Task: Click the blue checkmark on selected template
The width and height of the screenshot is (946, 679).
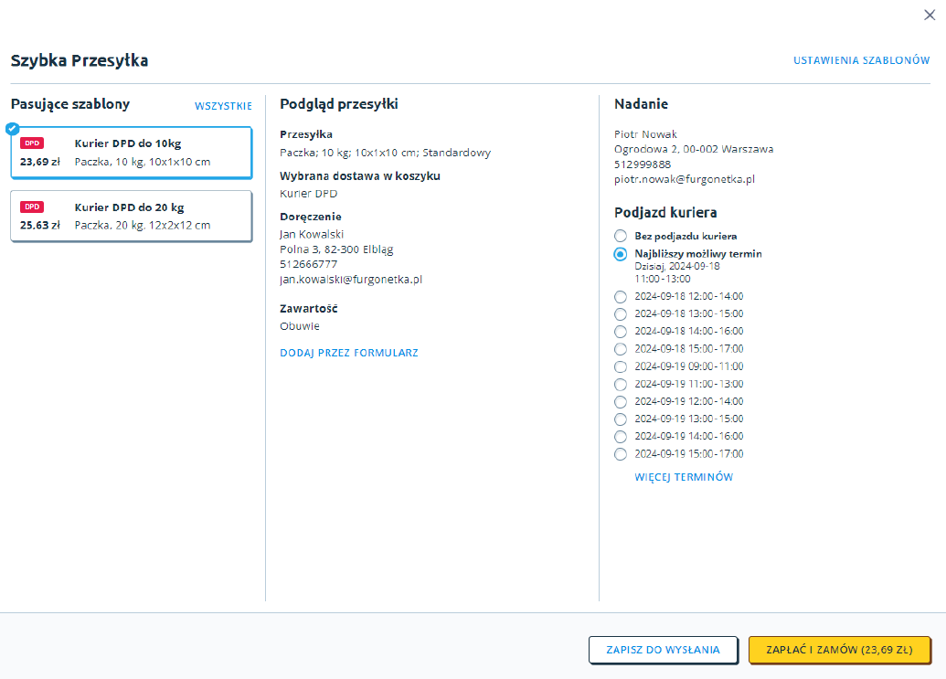Action: point(12,128)
